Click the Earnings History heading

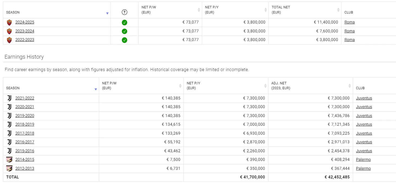coord(24,57)
